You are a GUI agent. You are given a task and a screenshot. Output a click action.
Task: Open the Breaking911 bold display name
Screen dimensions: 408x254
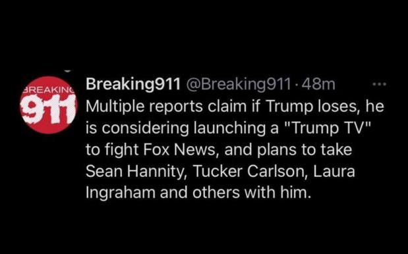click(x=133, y=84)
